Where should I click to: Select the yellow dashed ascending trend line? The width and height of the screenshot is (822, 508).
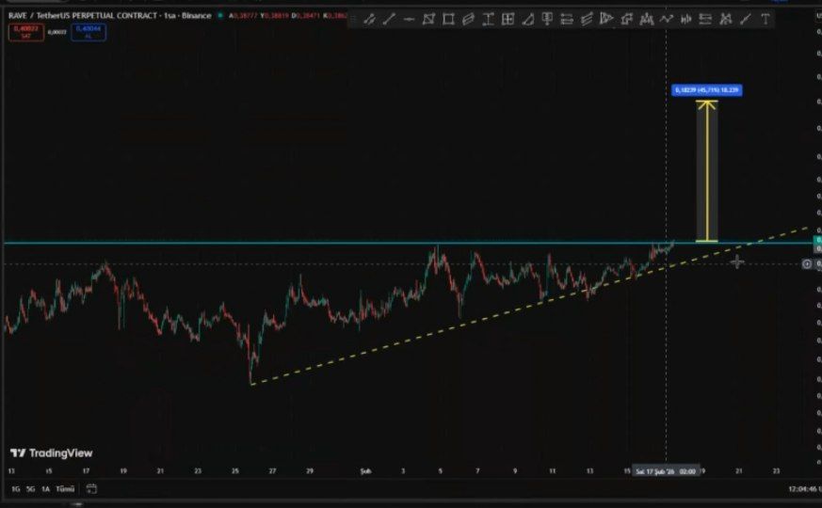tap(529, 306)
